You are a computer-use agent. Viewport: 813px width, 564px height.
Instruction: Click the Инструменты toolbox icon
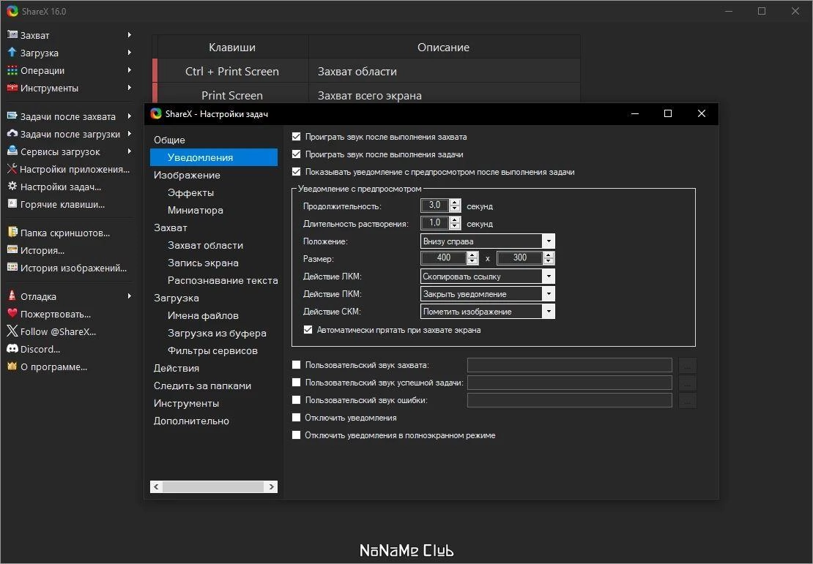[x=12, y=88]
